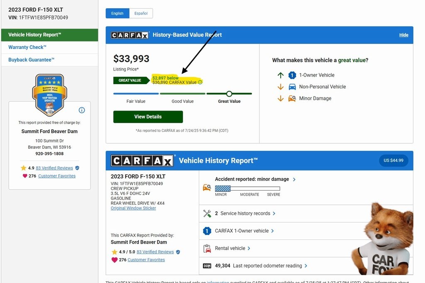
Task: Click the Non-Personal Vehicle car icon
Action: pyautogui.click(x=292, y=87)
